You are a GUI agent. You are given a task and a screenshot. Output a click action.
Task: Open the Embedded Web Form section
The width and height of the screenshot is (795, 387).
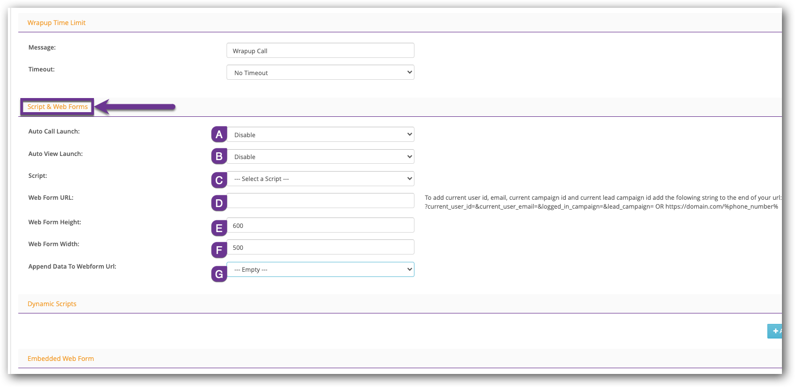61,358
